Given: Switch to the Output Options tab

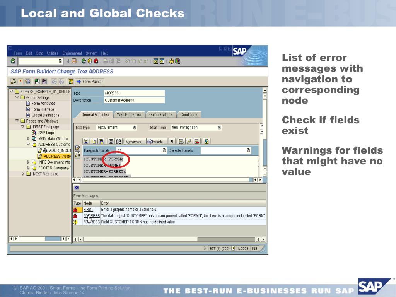Looking at the screenshot, I should [160, 114].
